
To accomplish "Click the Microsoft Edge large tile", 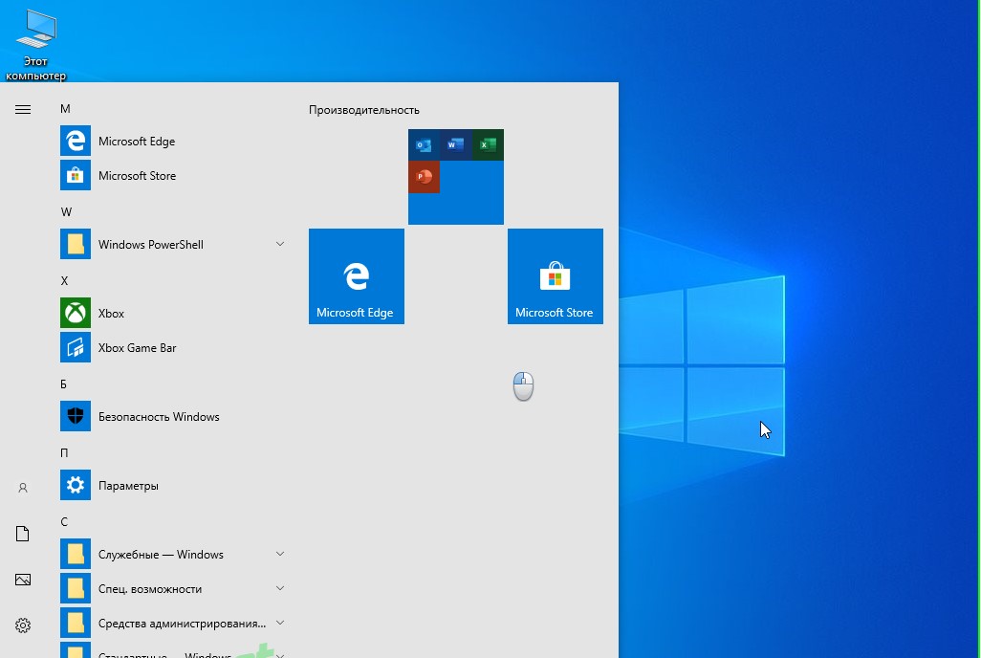I will [x=357, y=276].
